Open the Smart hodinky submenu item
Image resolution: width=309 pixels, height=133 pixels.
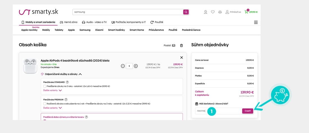[117, 30]
